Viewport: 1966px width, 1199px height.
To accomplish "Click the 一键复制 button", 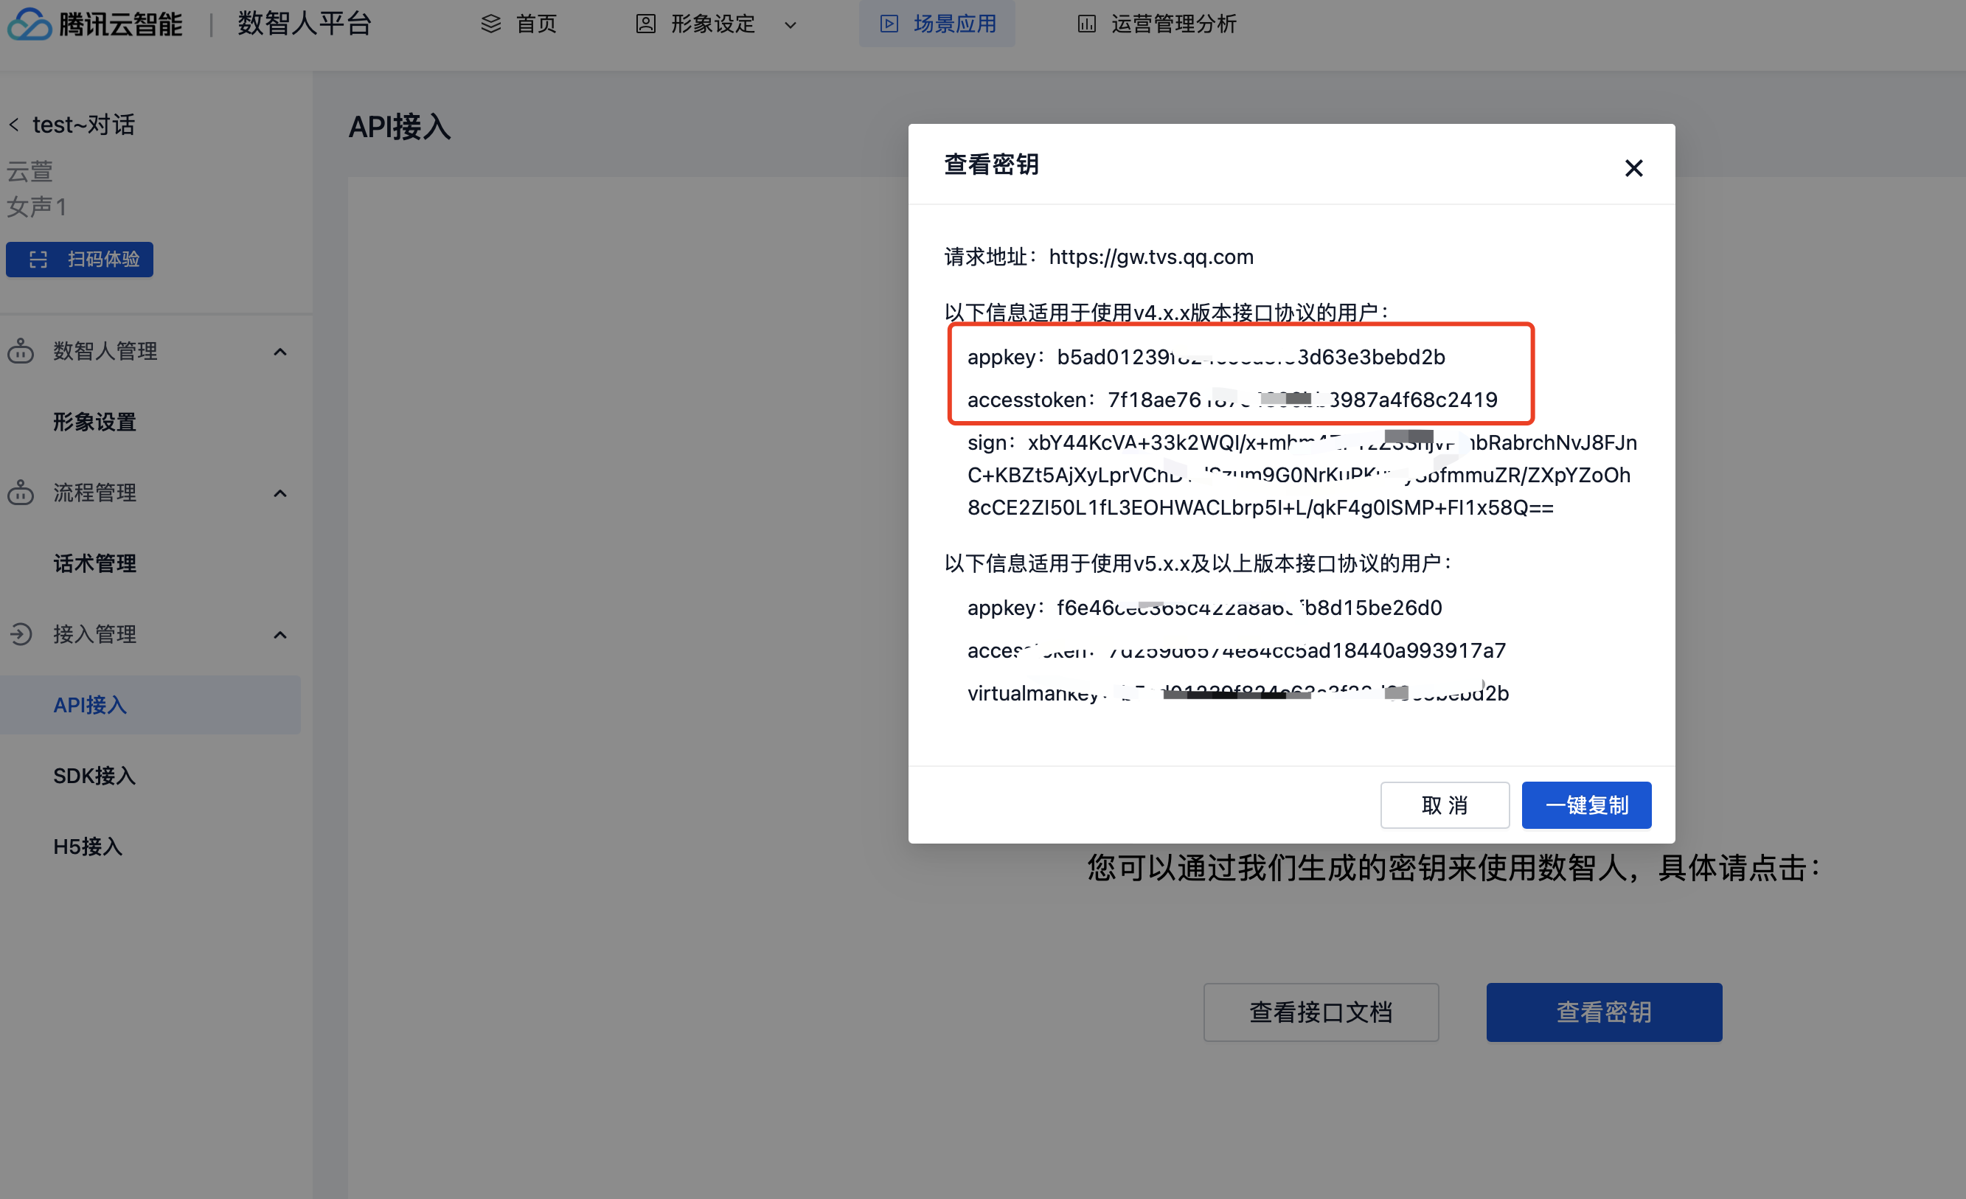I will pos(1585,805).
